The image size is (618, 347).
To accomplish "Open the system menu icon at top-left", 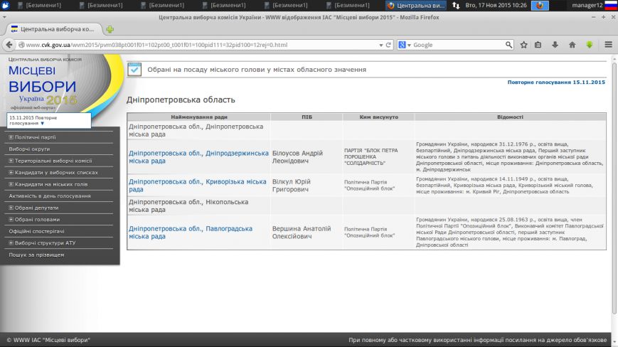I will click(x=6, y=6).
